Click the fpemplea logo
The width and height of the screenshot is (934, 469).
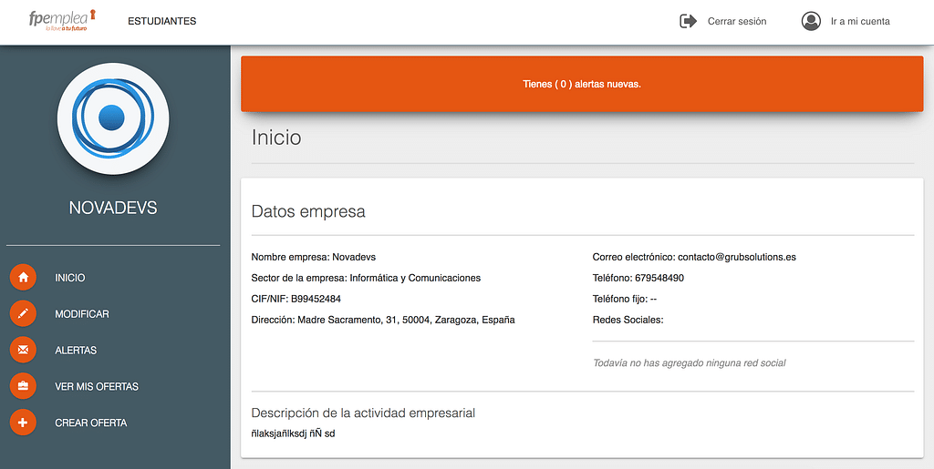tap(61, 20)
